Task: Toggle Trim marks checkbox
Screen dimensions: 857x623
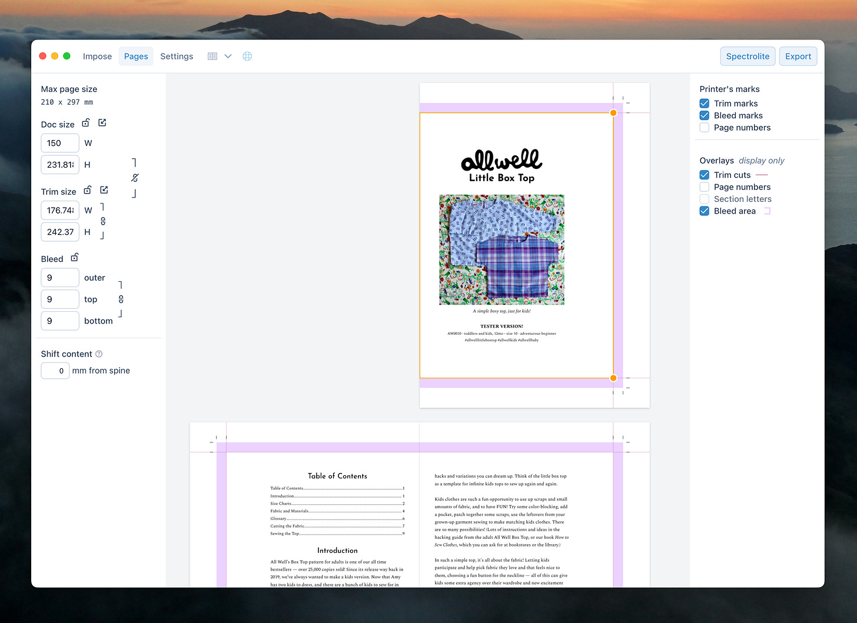Action: coord(704,104)
